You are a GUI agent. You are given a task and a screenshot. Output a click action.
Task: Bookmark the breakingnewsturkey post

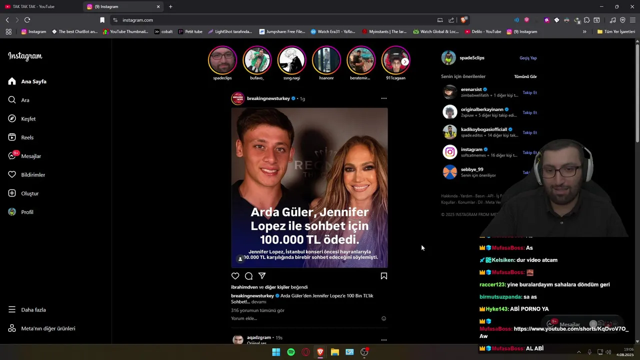pyautogui.click(x=383, y=276)
